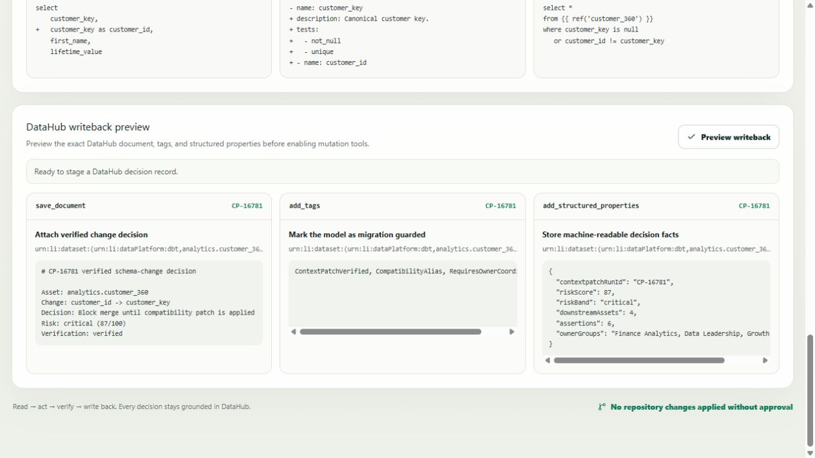Image resolution: width=815 pixels, height=458 pixels.
Task: Click 'or customer_id != customer_key' line
Action: 609,41
